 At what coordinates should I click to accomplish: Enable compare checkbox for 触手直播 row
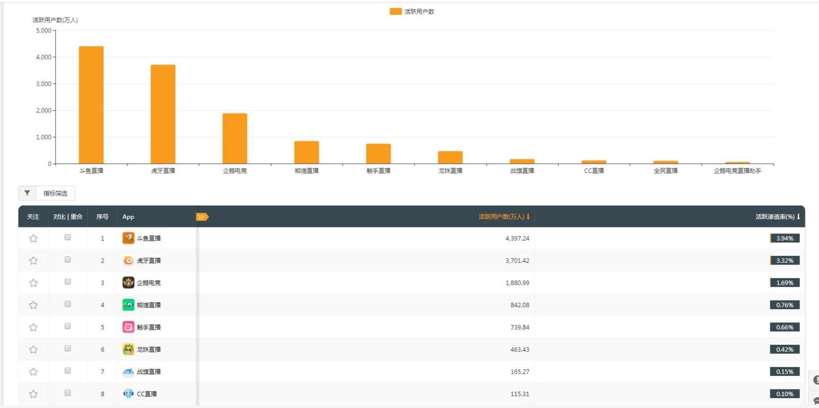(68, 326)
